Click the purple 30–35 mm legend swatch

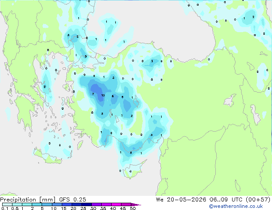pos(96,204)
